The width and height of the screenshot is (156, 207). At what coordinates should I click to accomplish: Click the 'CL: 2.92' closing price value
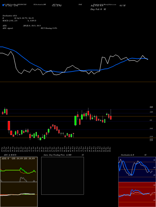tap(57, 6)
